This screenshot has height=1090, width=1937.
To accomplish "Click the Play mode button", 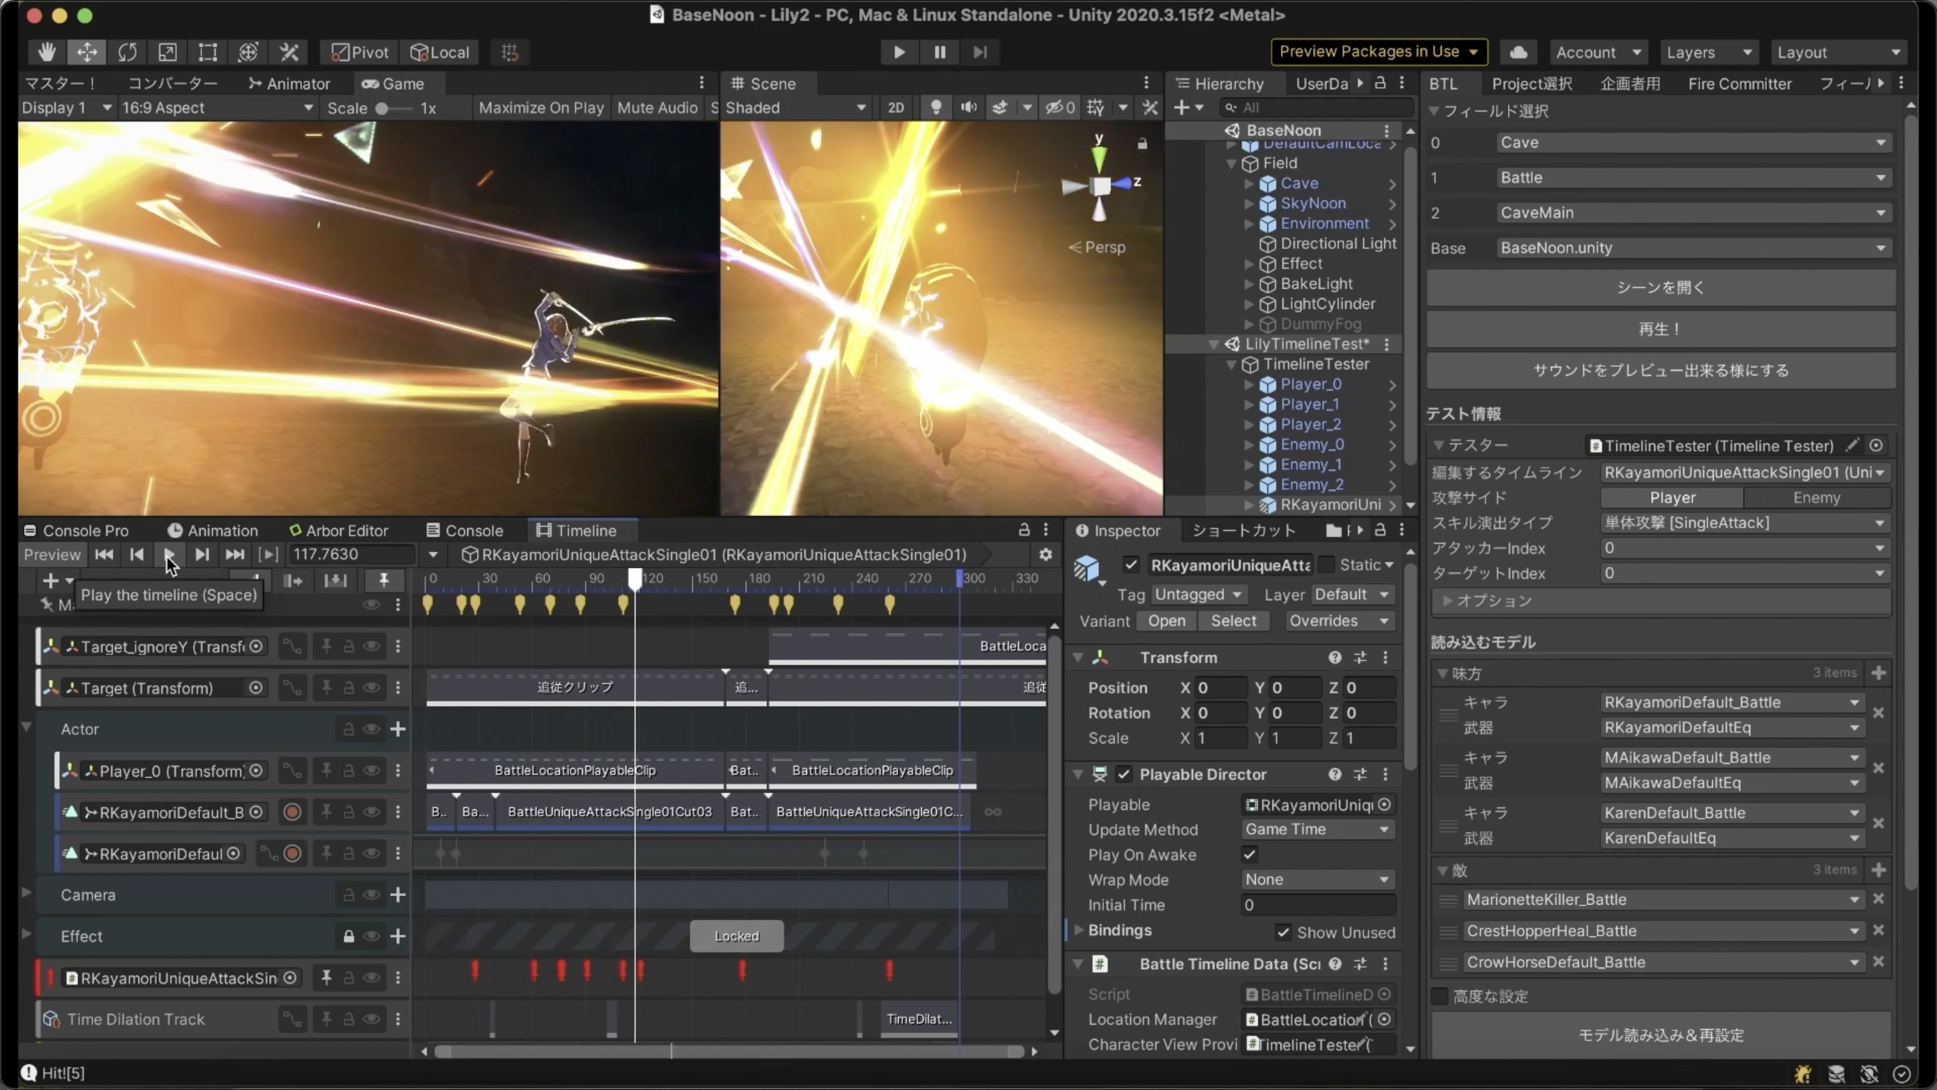I will (899, 52).
